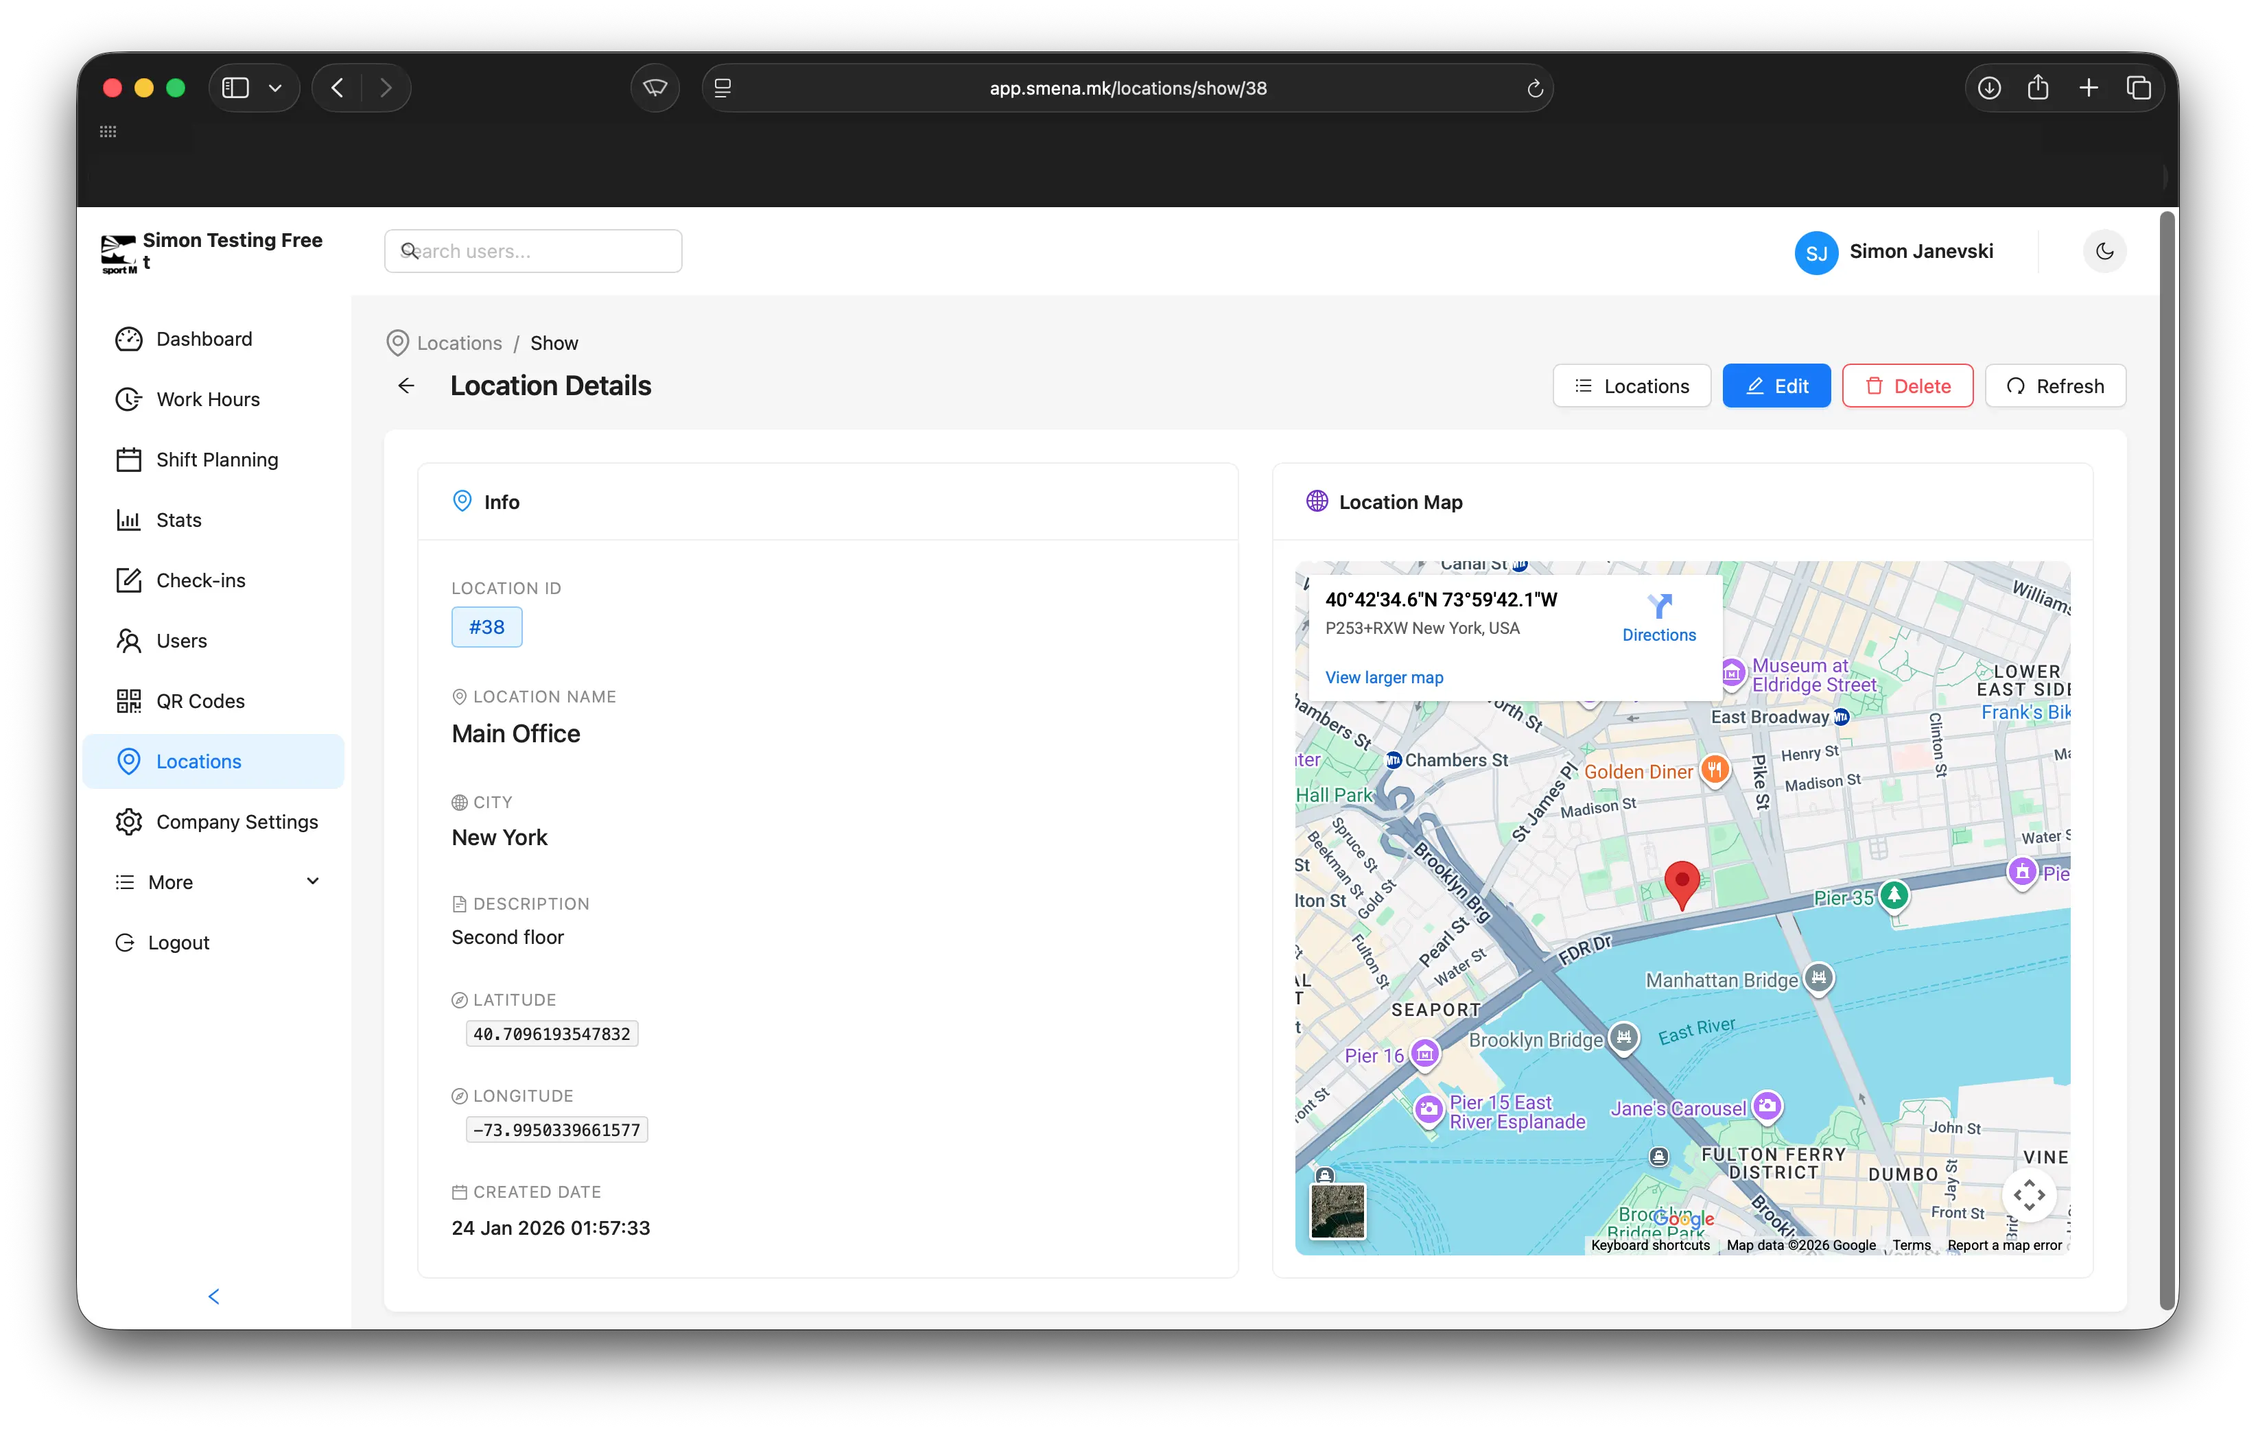Open the Work Hours section
The height and width of the screenshot is (1431, 2256).
207,399
